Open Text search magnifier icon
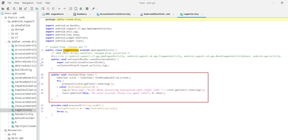Image resolution: width=288 pixels, height=140 pixels. [43, 8]
